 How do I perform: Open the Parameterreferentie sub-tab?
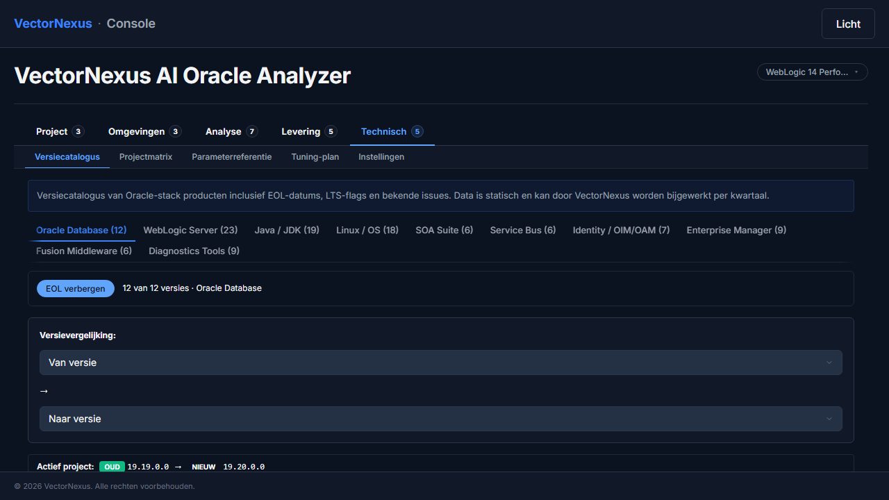click(232, 157)
